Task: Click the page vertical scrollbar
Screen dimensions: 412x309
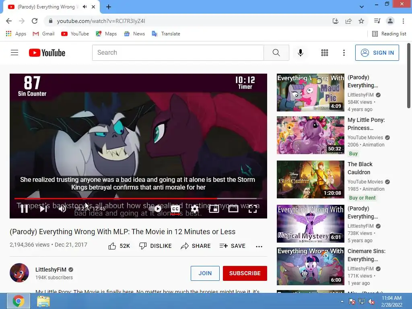Action: [409, 76]
